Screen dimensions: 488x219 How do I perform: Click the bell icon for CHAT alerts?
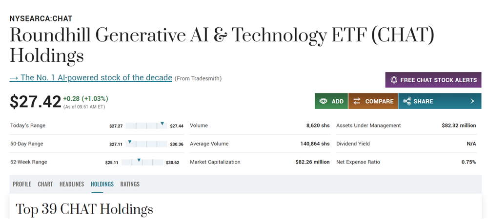(394, 80)
